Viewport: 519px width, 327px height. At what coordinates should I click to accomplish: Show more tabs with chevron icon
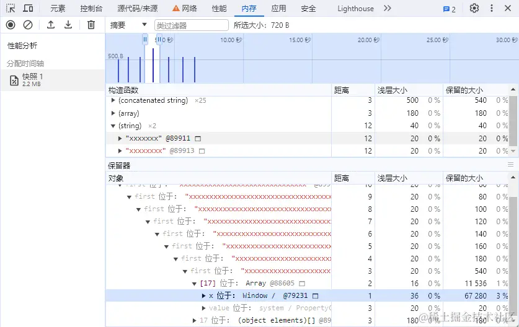pyautogui.click(x=388, y=8)
